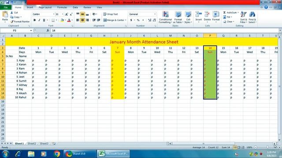Switch to Sheet3 worksheet tab
Viewport: 282px width, 158px height.
(x=44, y=144)
